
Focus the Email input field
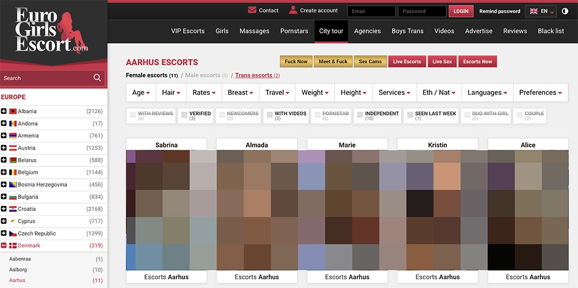371,11
